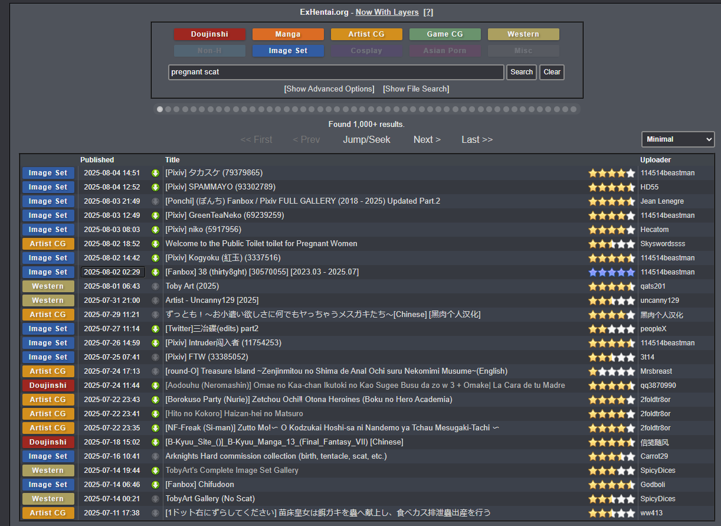
Task: Click green arrow on the 2025-07-14 06:46 row
Action: click(156, 485)
